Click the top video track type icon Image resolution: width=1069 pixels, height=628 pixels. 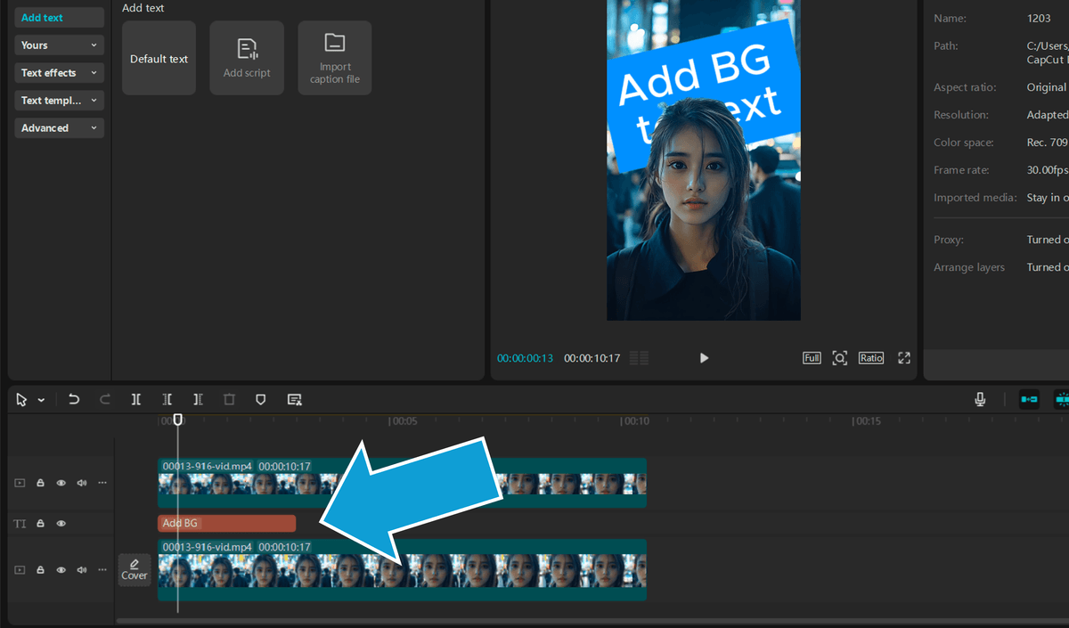pos(20,483)
